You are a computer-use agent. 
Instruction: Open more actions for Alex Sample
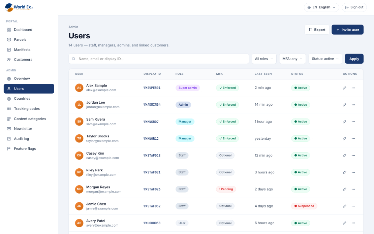pyautogui.click(x=353, y=88)
